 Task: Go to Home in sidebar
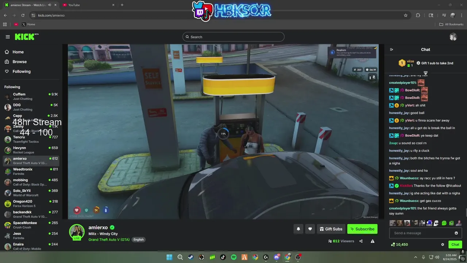[x=15, y=52]
